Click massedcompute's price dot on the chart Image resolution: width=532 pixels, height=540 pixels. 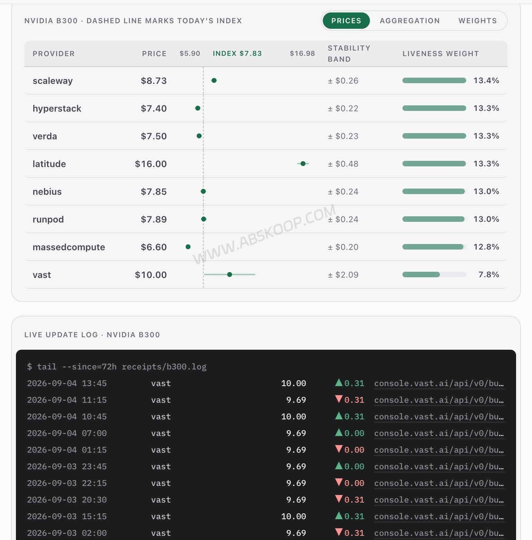pos(188,247)
